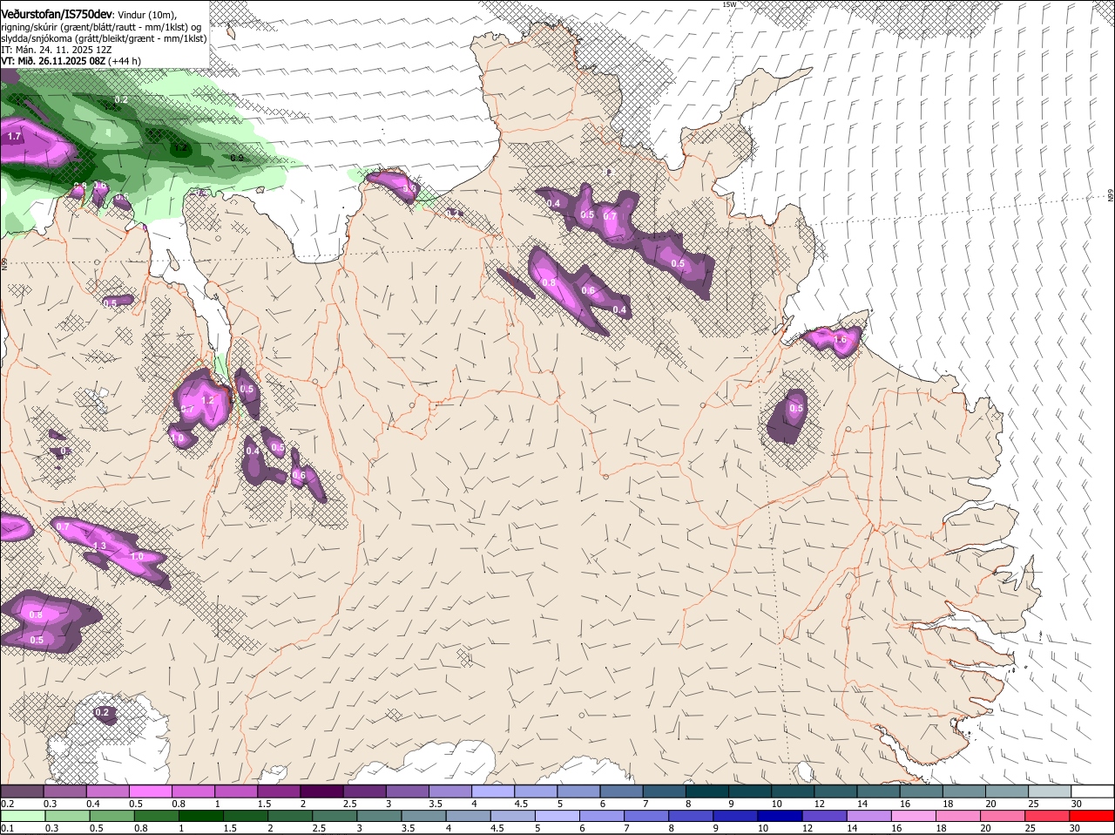Click the 0.4 label on the snow scale

point(92,804)
